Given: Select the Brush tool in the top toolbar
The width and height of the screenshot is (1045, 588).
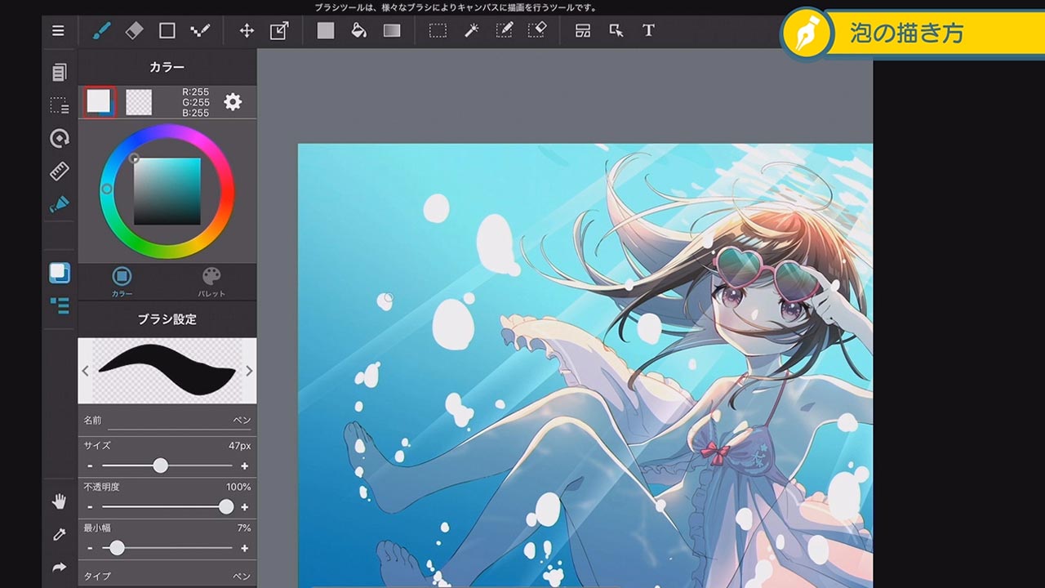Looking at the screenshot, I should pyautogui.click(x=100, y=31).
